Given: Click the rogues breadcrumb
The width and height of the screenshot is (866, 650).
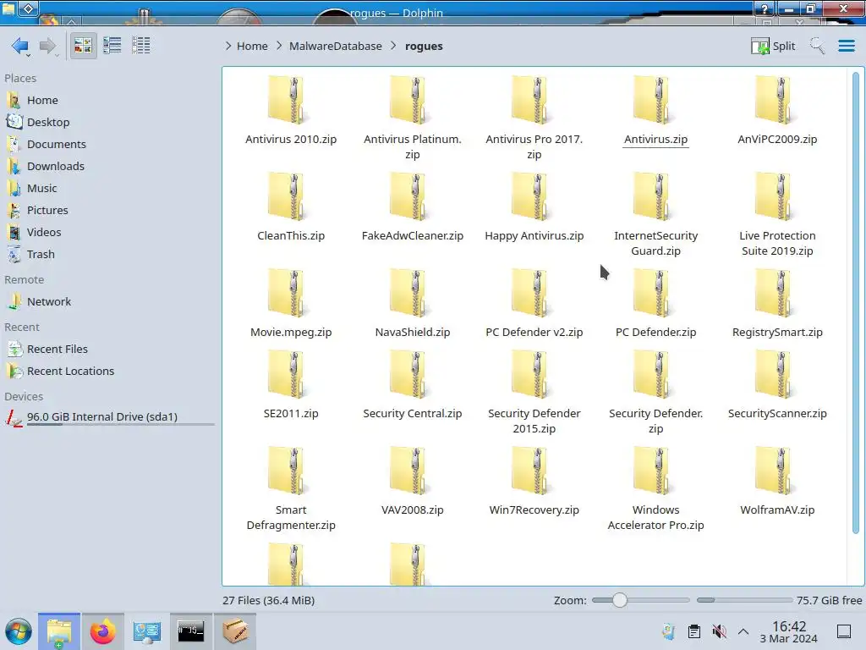Looking at the screenshot, I should [424, 46].
